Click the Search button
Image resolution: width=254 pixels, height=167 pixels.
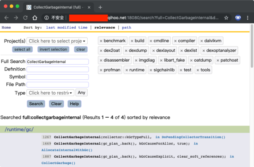[36, 104]
